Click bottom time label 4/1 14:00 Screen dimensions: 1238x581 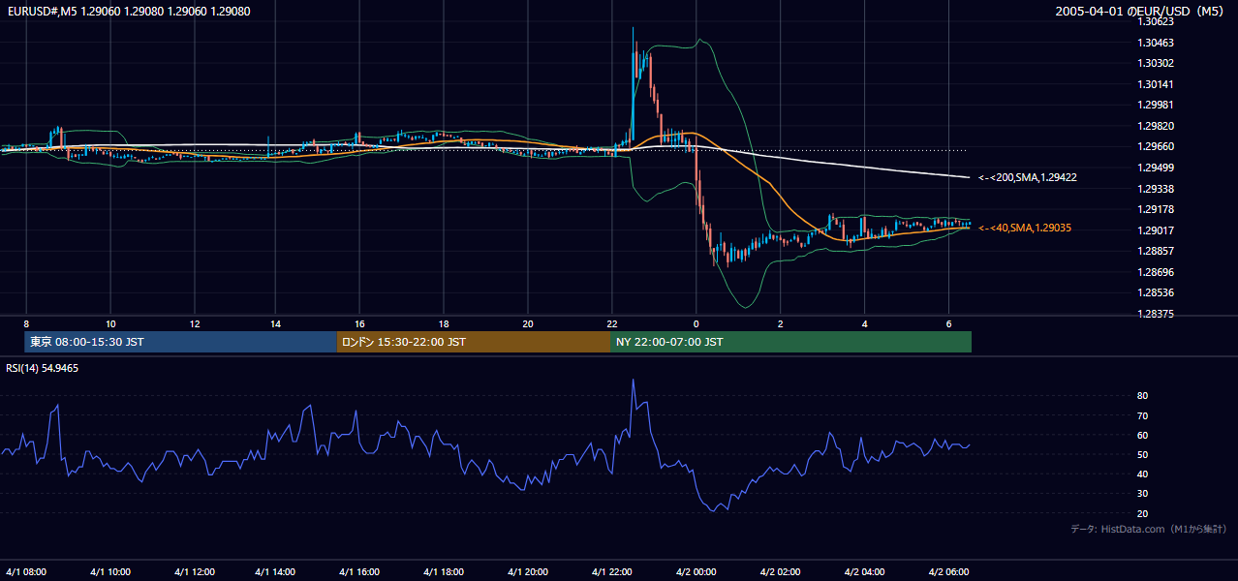pos(276,571)
